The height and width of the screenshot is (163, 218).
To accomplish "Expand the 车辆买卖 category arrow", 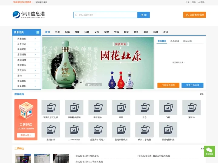I will coord(35,49).
